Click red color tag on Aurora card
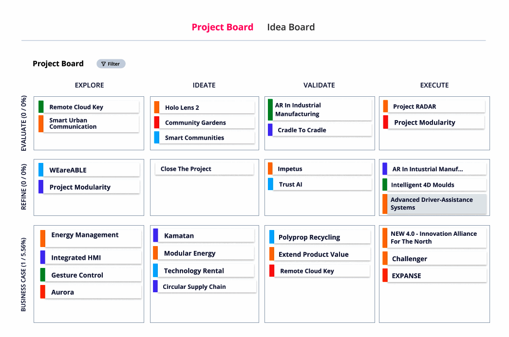This screenshot has width=509, height=337. point(42,292)
